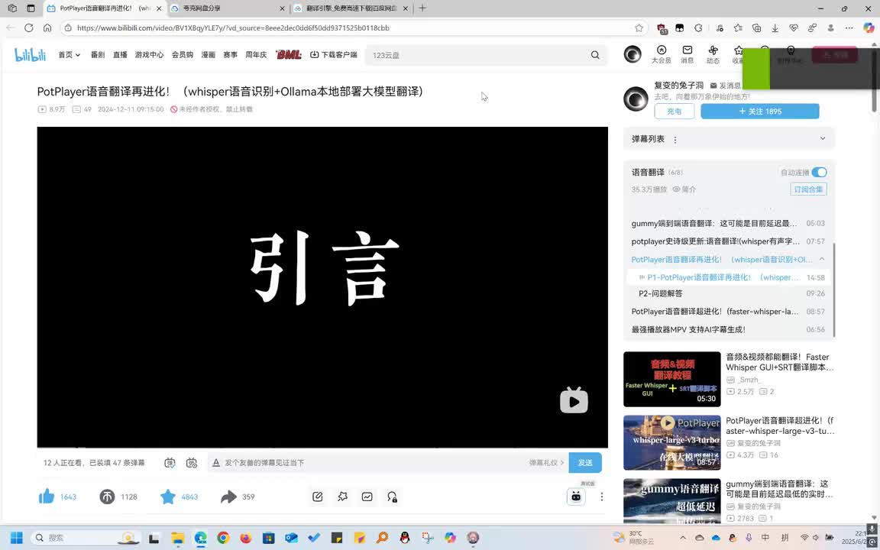Click the bilibili play overlay icon on video
The height and width of the screenshot is (550, 880).
point(574,400)
